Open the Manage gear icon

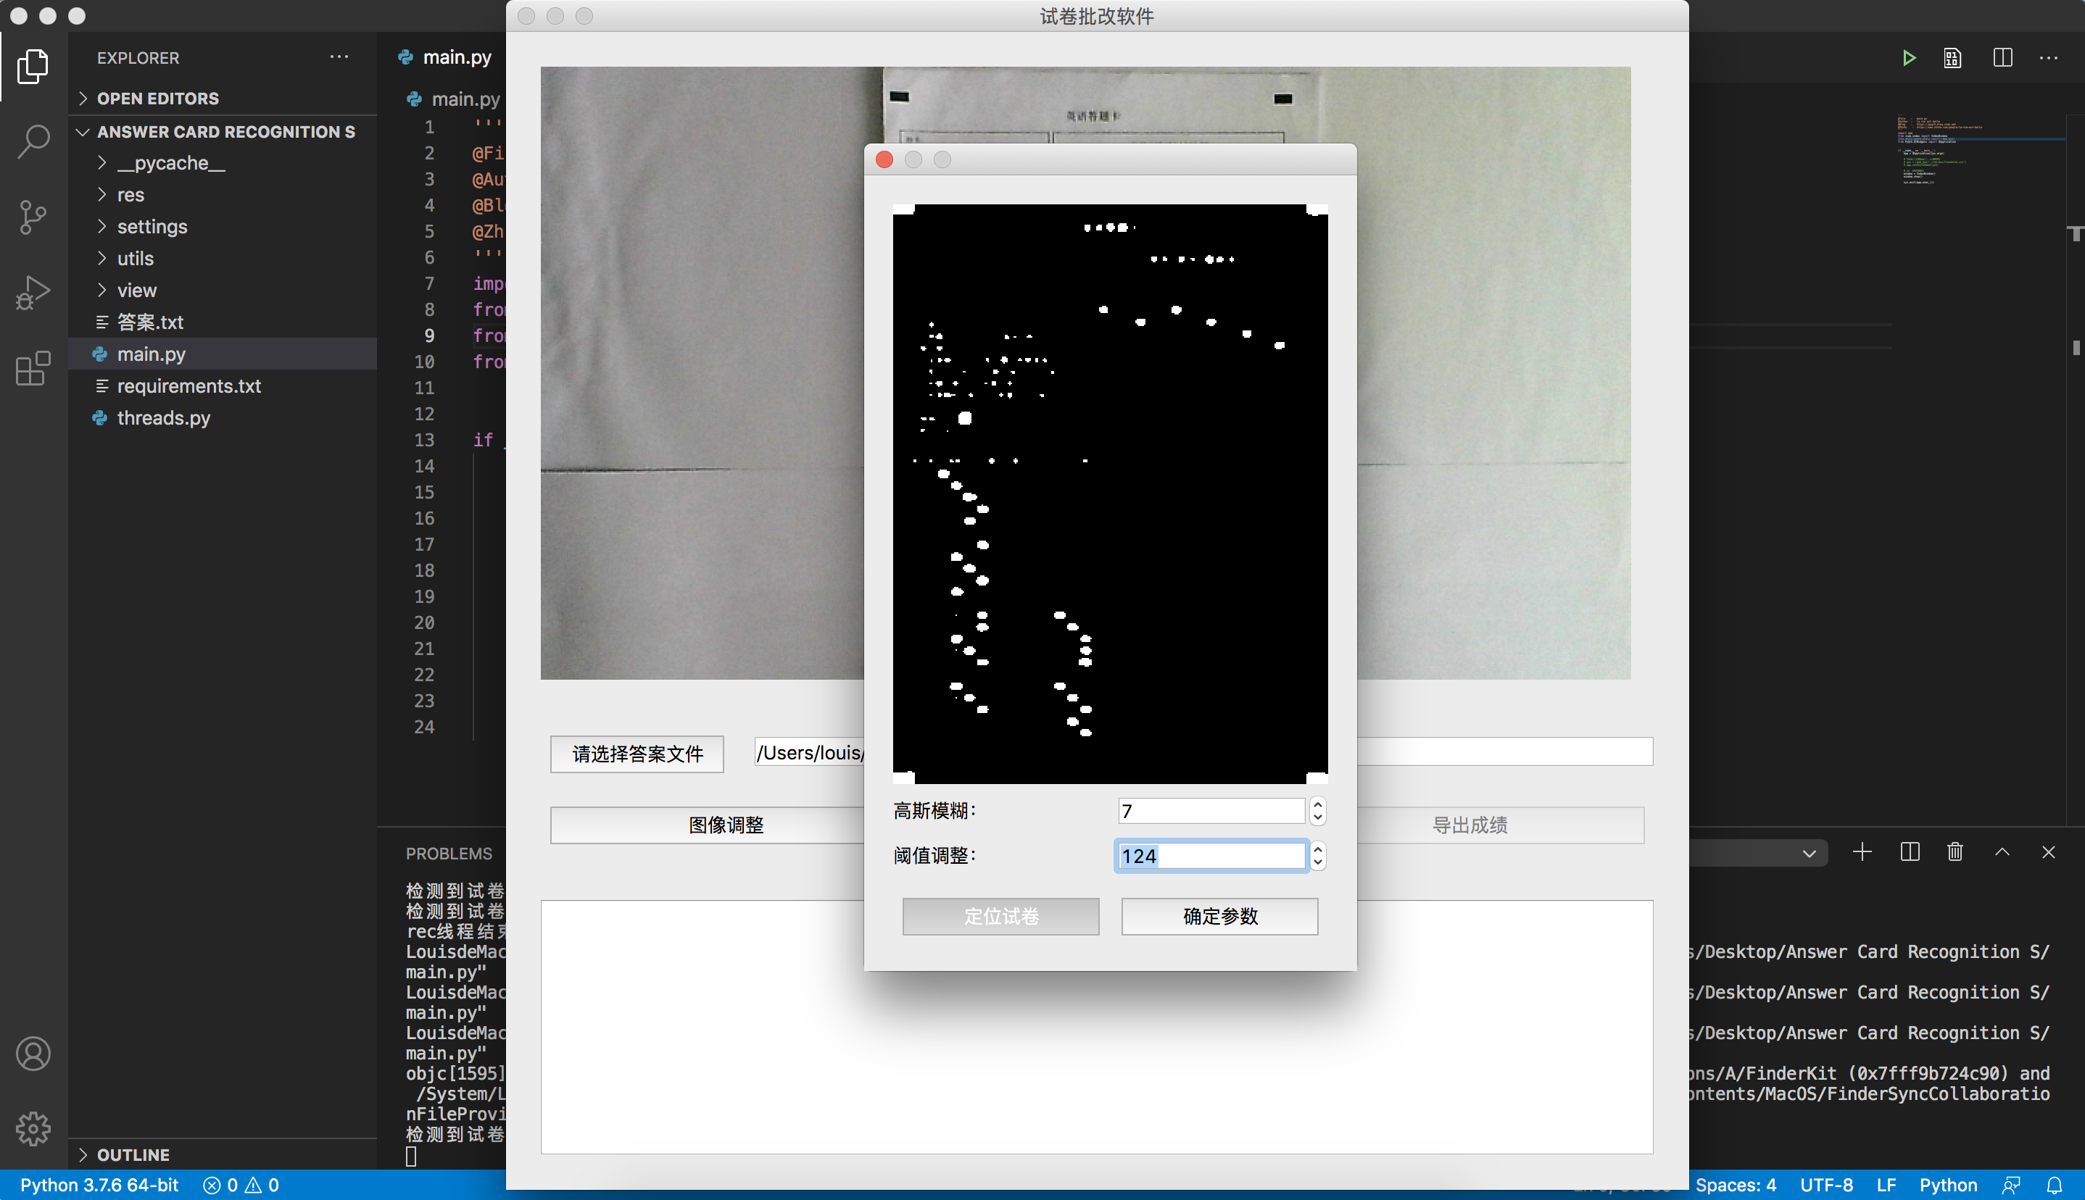coord(33,1128)
